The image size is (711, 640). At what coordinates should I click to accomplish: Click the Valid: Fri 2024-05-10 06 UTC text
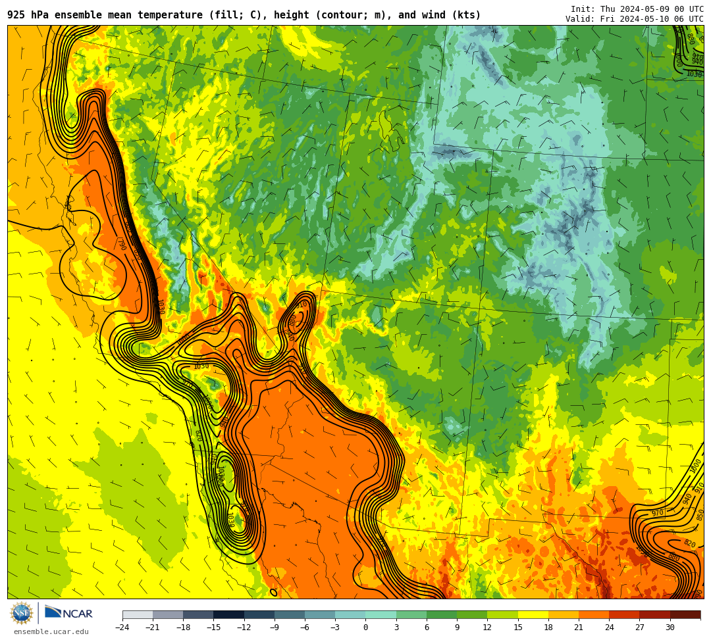(x=635, y=19)
